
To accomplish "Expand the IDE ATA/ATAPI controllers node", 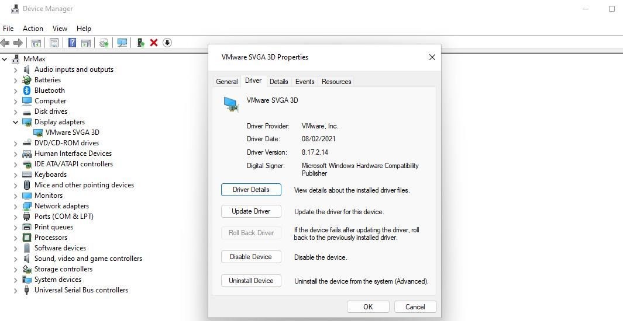I will [x=15, y=165].
